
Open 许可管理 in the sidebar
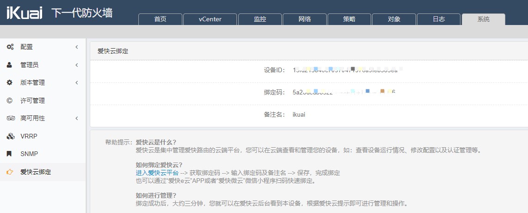(x=43, y=100)
